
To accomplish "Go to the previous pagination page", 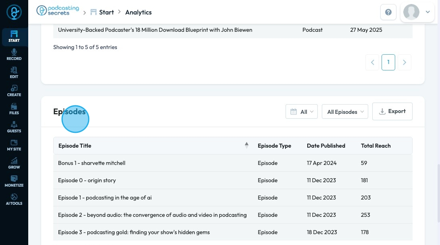I will [373, 62].
